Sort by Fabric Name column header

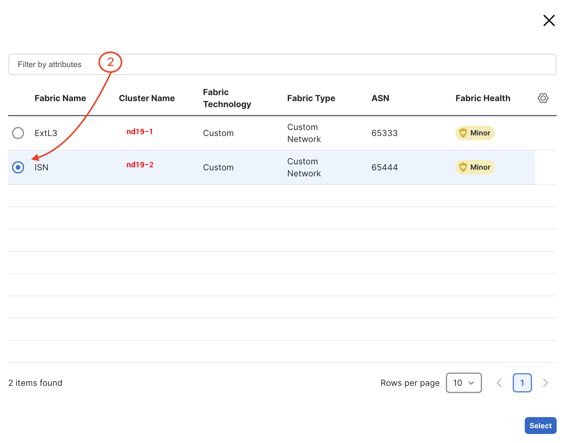click(x=60, y=98)
